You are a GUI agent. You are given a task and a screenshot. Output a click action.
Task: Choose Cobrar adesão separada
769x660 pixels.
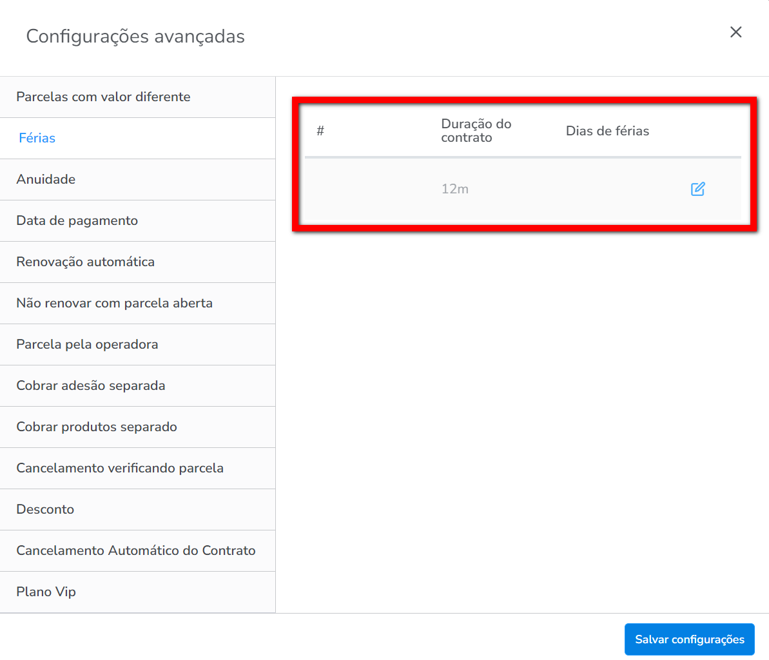[91, 385]
